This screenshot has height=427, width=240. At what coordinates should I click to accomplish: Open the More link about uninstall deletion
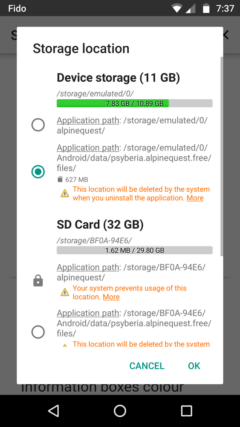195,198
